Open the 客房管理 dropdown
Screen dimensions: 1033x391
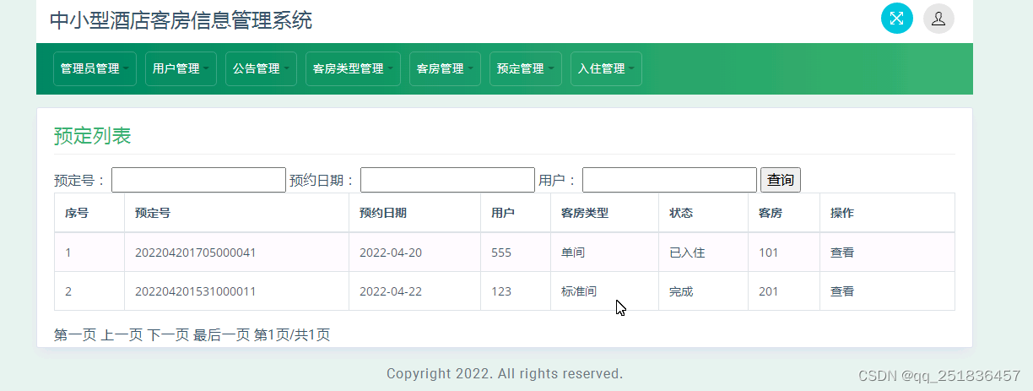point(445,69)
